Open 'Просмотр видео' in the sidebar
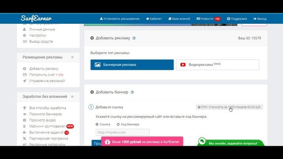The height and width of the screenshot is (159, 283). [42, 120]
